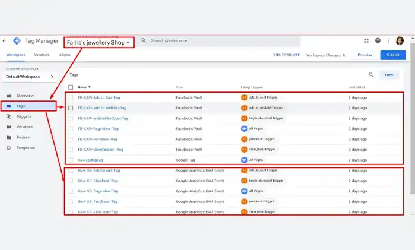Screen dimensions: 415x250
Task: Open the Folders sidebar item
Action: point(23,137)
